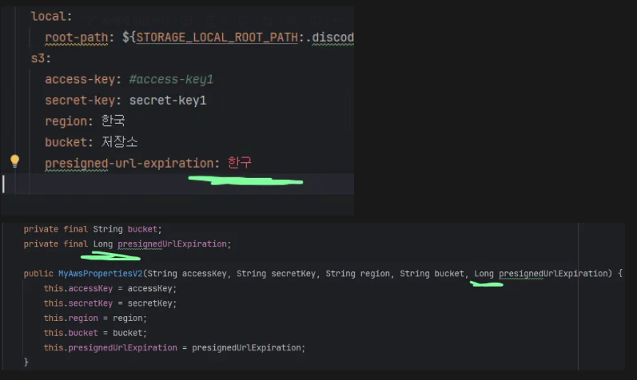Screen dimensions: 637x380
Task: Select the STORAGE_LOCAL_ROOT_PATH placeholder variable
Action: [217, 38]
